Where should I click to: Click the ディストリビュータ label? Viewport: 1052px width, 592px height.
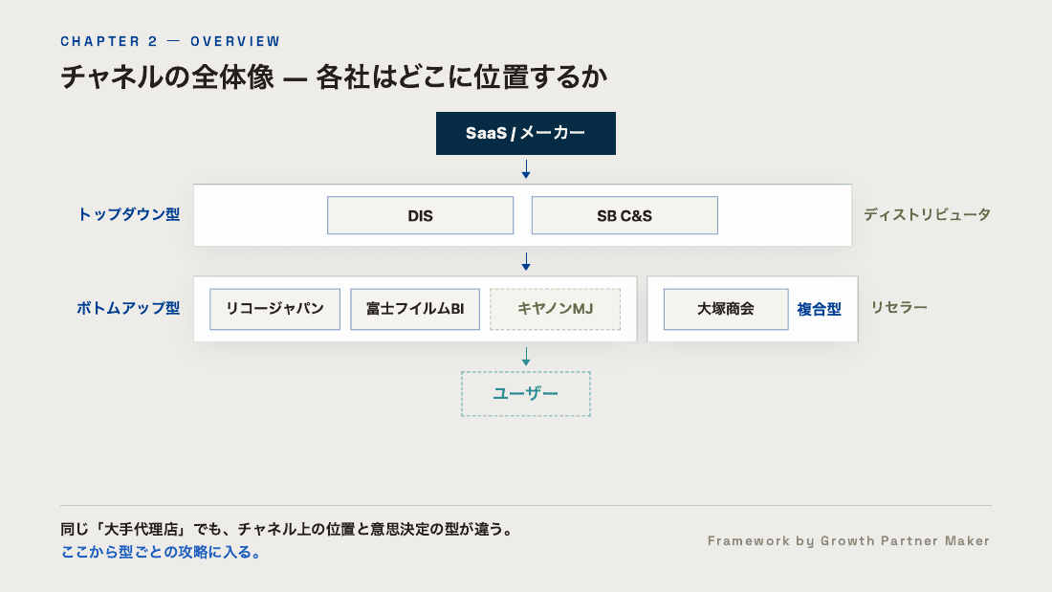[x=928, y=215]
